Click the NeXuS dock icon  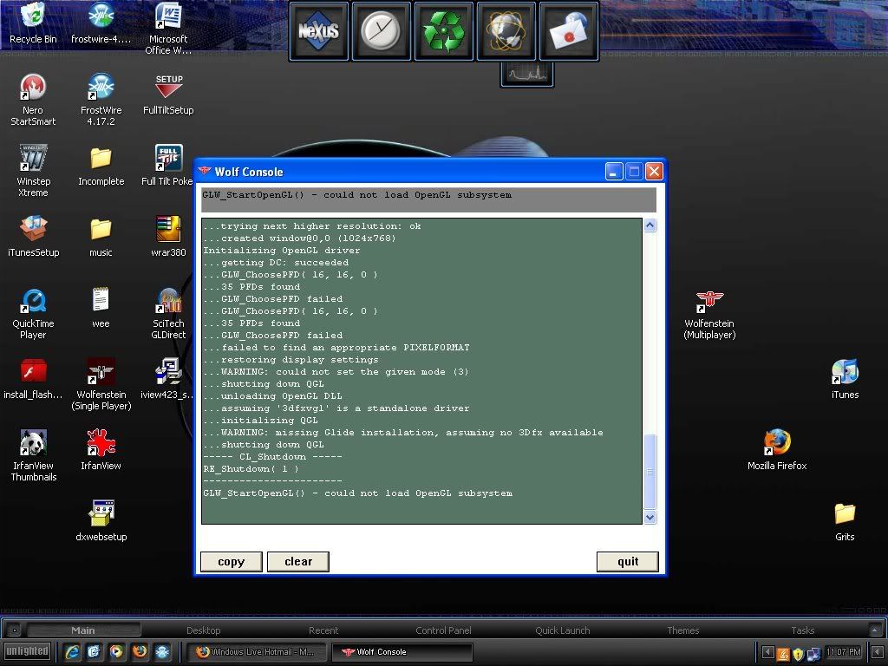point(319,30)
